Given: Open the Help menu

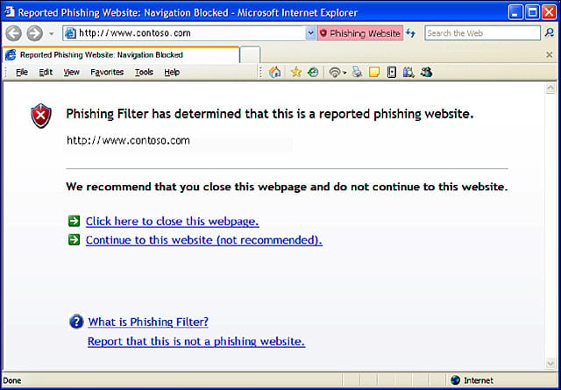Looking at the screenshot, I should pos(172,72).
